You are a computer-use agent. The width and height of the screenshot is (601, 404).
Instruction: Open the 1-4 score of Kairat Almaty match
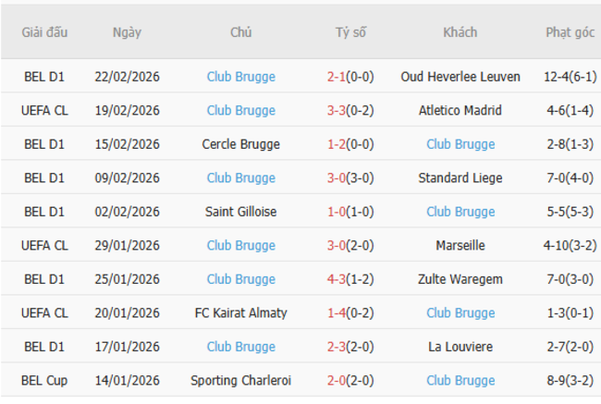(337, 313)
